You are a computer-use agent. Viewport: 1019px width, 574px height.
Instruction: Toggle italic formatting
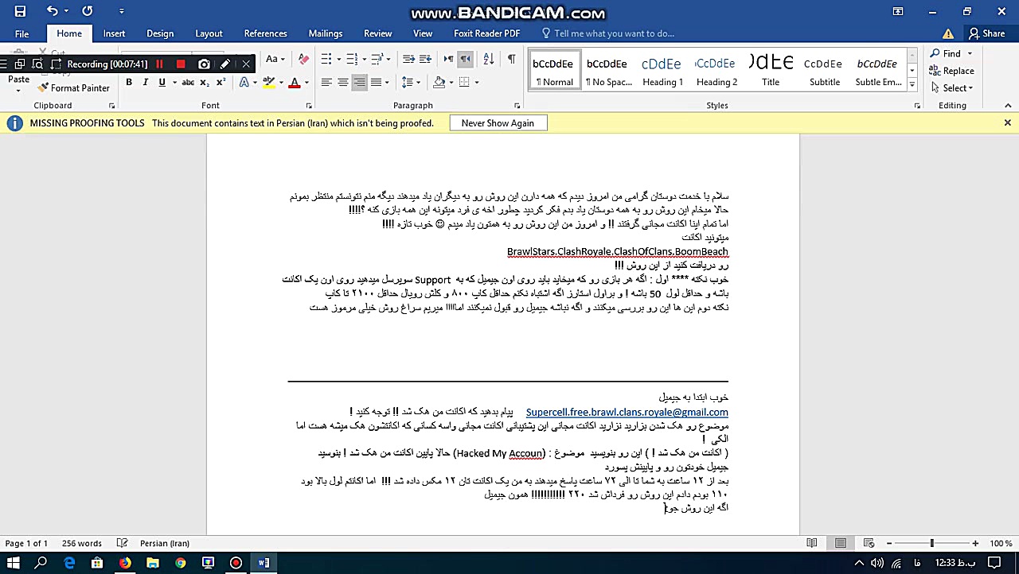click(x=145, y=82)
